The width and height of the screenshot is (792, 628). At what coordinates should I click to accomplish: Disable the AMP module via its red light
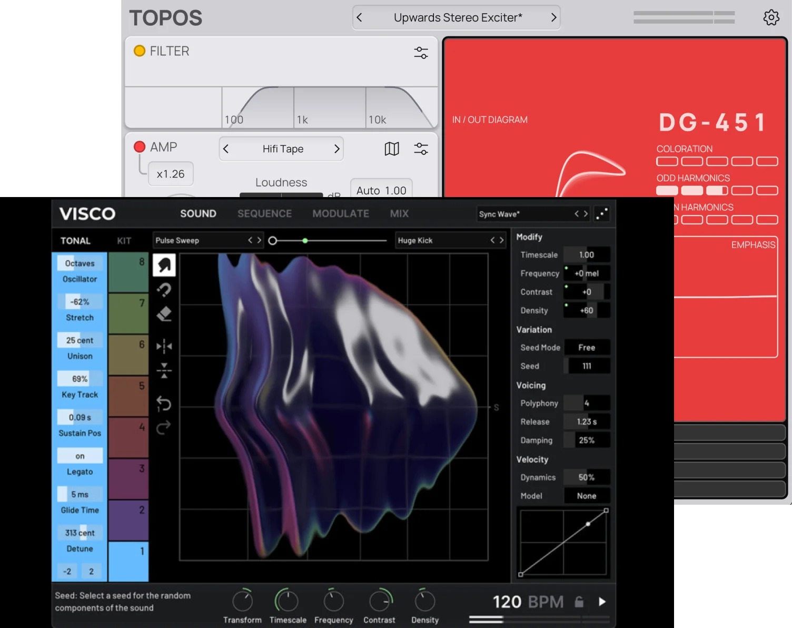(x=139, y=146)
